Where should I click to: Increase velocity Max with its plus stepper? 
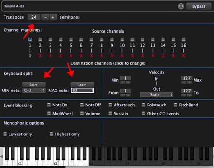(190, 83)
